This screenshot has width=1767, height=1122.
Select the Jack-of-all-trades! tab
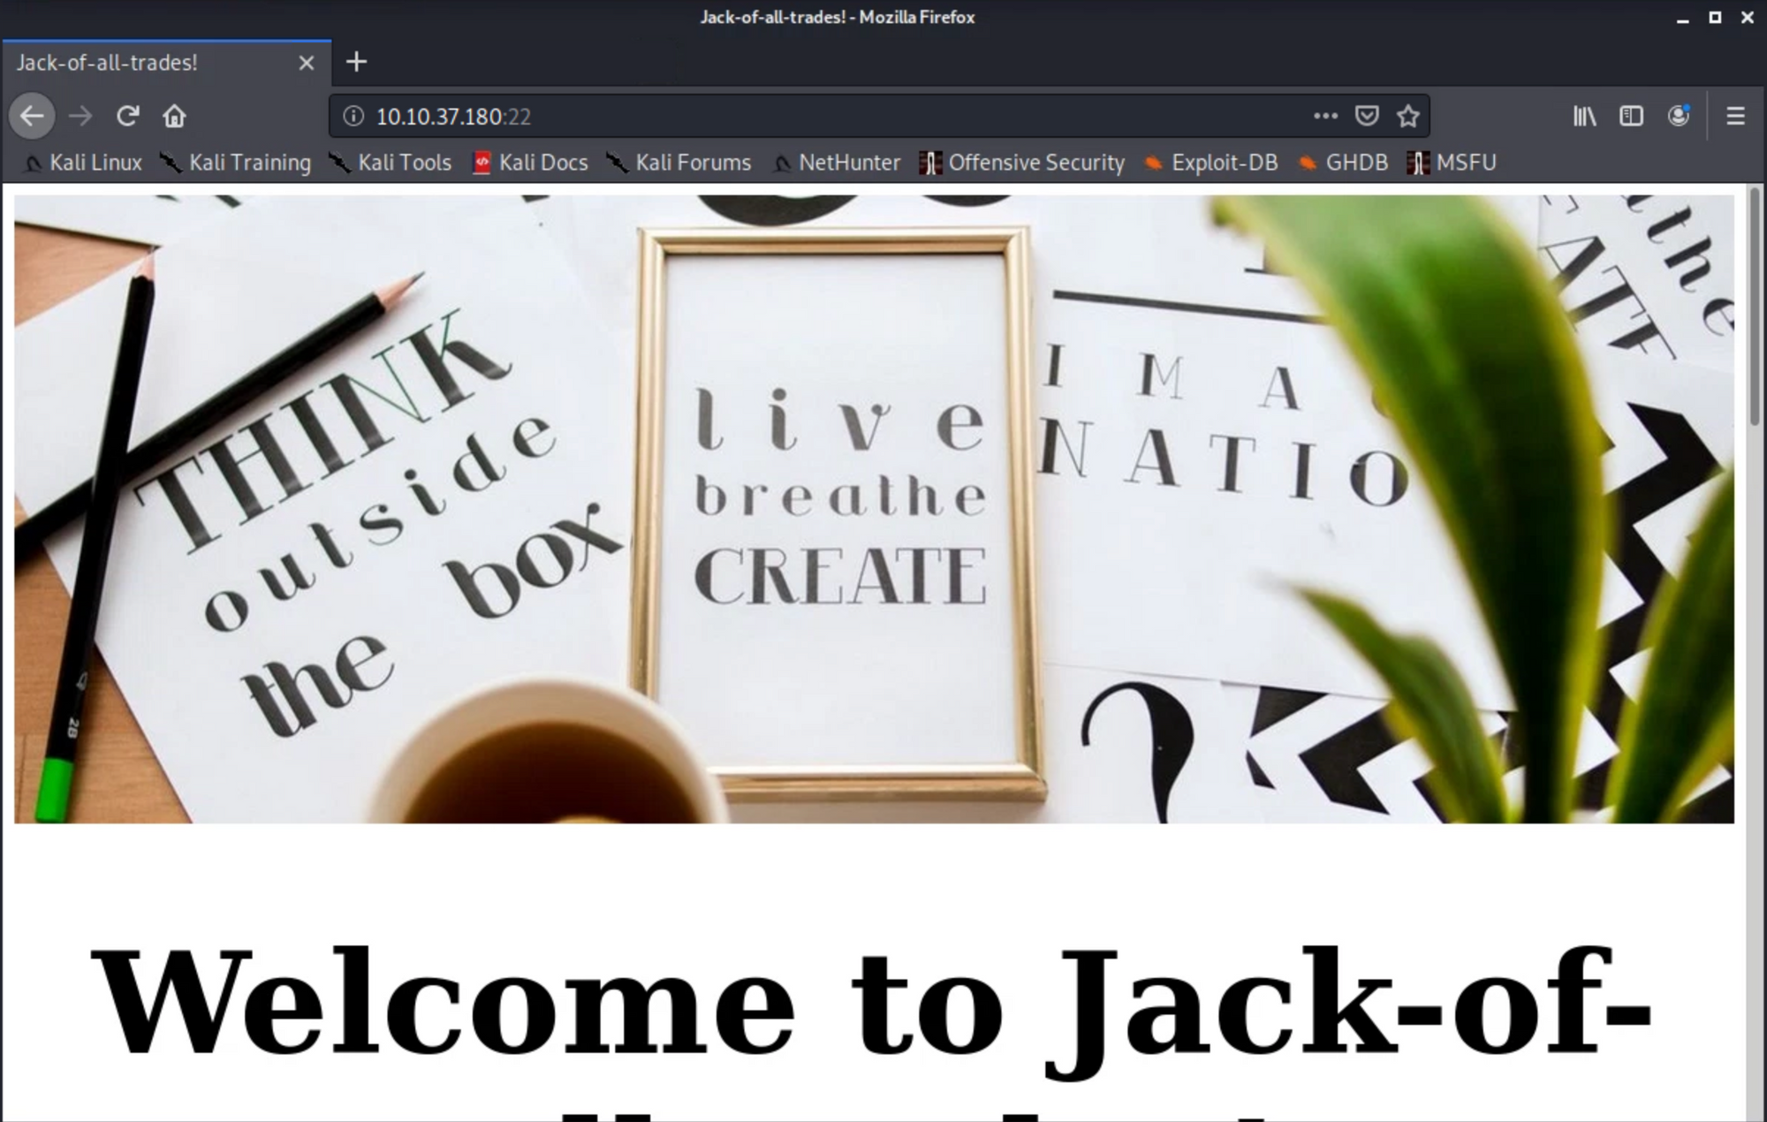point(133,63)
